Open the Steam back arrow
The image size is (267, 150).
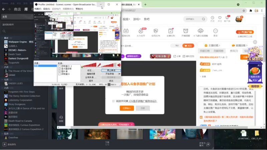tap(4, 9)
